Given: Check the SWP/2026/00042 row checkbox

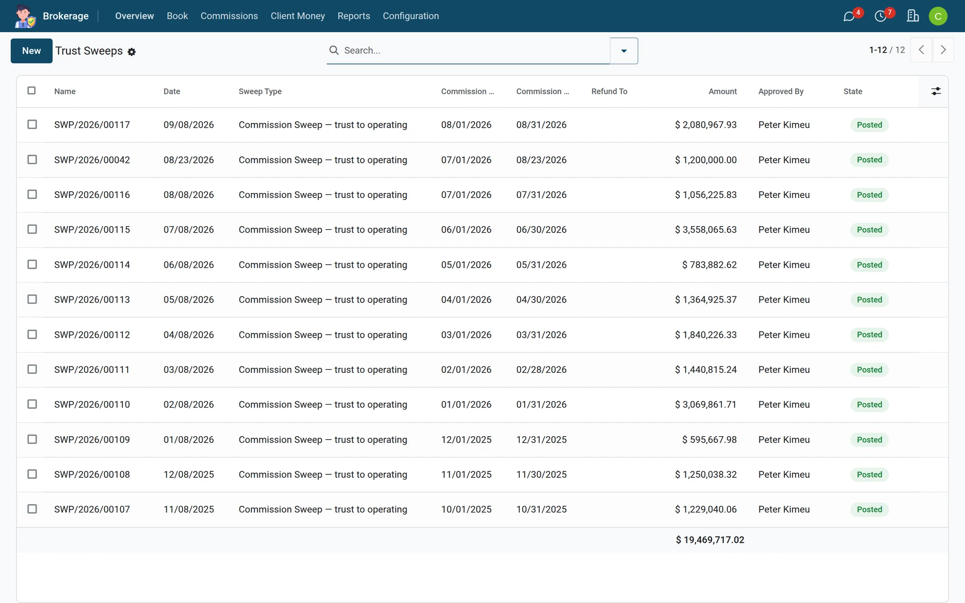Looking at the screenshot, I should (32, 159).
